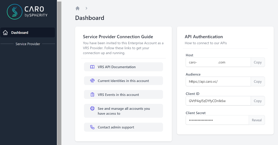Click the Audience field with https://api.caro.vc/

pyautogui.click(x=218, y=81)
